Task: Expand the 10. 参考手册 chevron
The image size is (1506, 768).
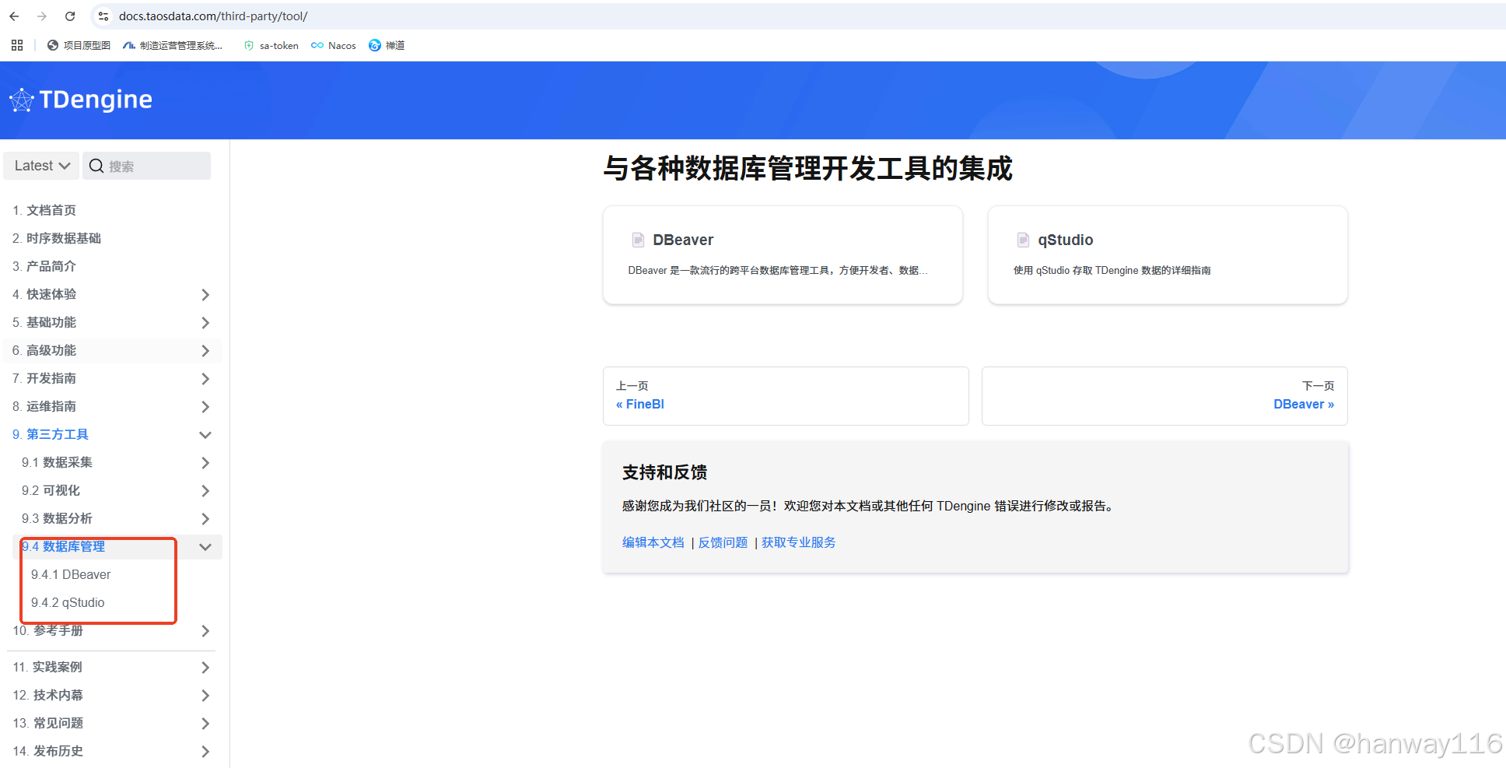Action: click(x=205, y=630)
